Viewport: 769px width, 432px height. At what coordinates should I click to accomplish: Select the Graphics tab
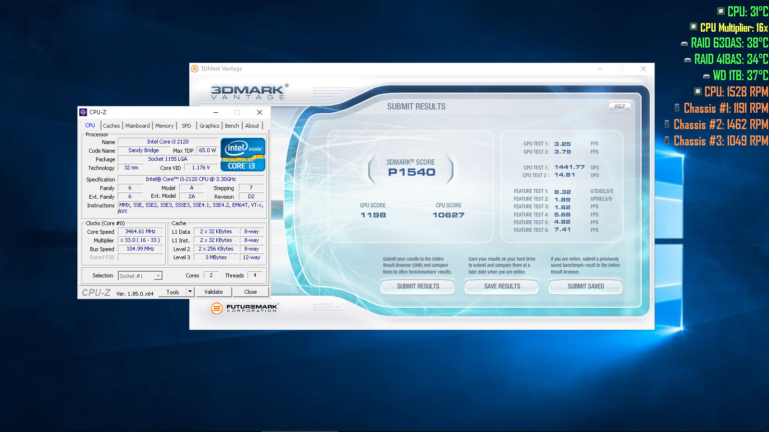coord(210,126)
